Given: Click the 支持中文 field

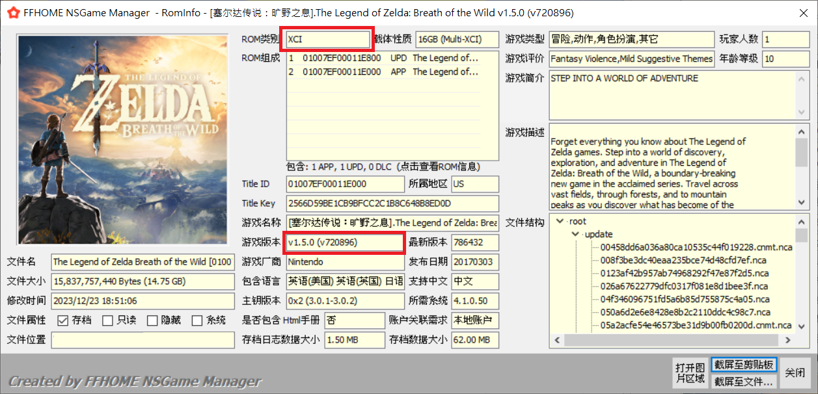Looking at the screenshot, I should (475, 282).
